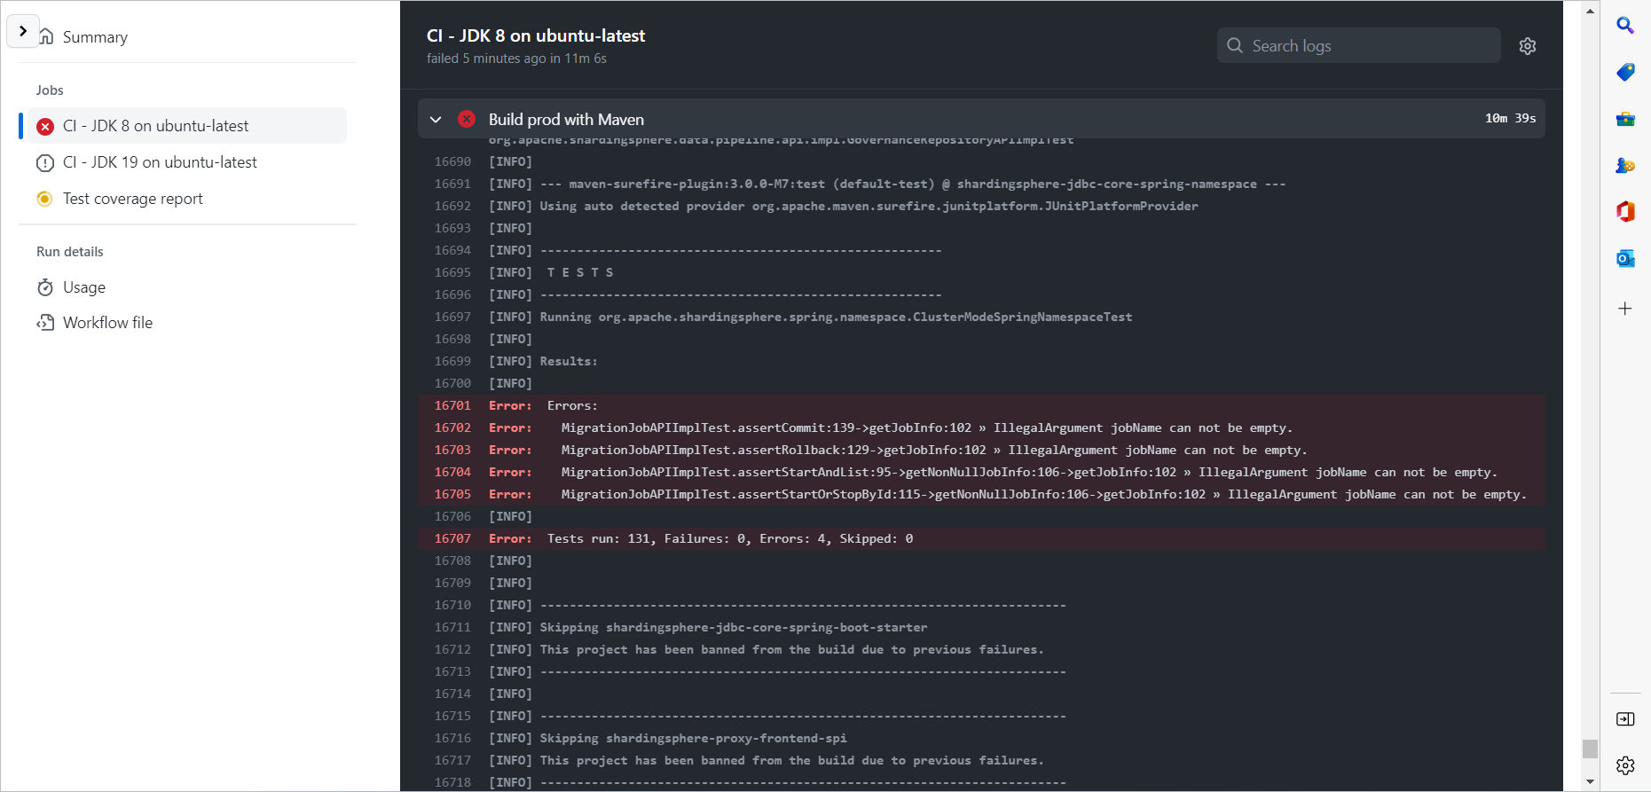Open browser sidebar Shopping tag icon
Image resolution: width=1651 pixels, height=792 pixels.
point(1625,72)
